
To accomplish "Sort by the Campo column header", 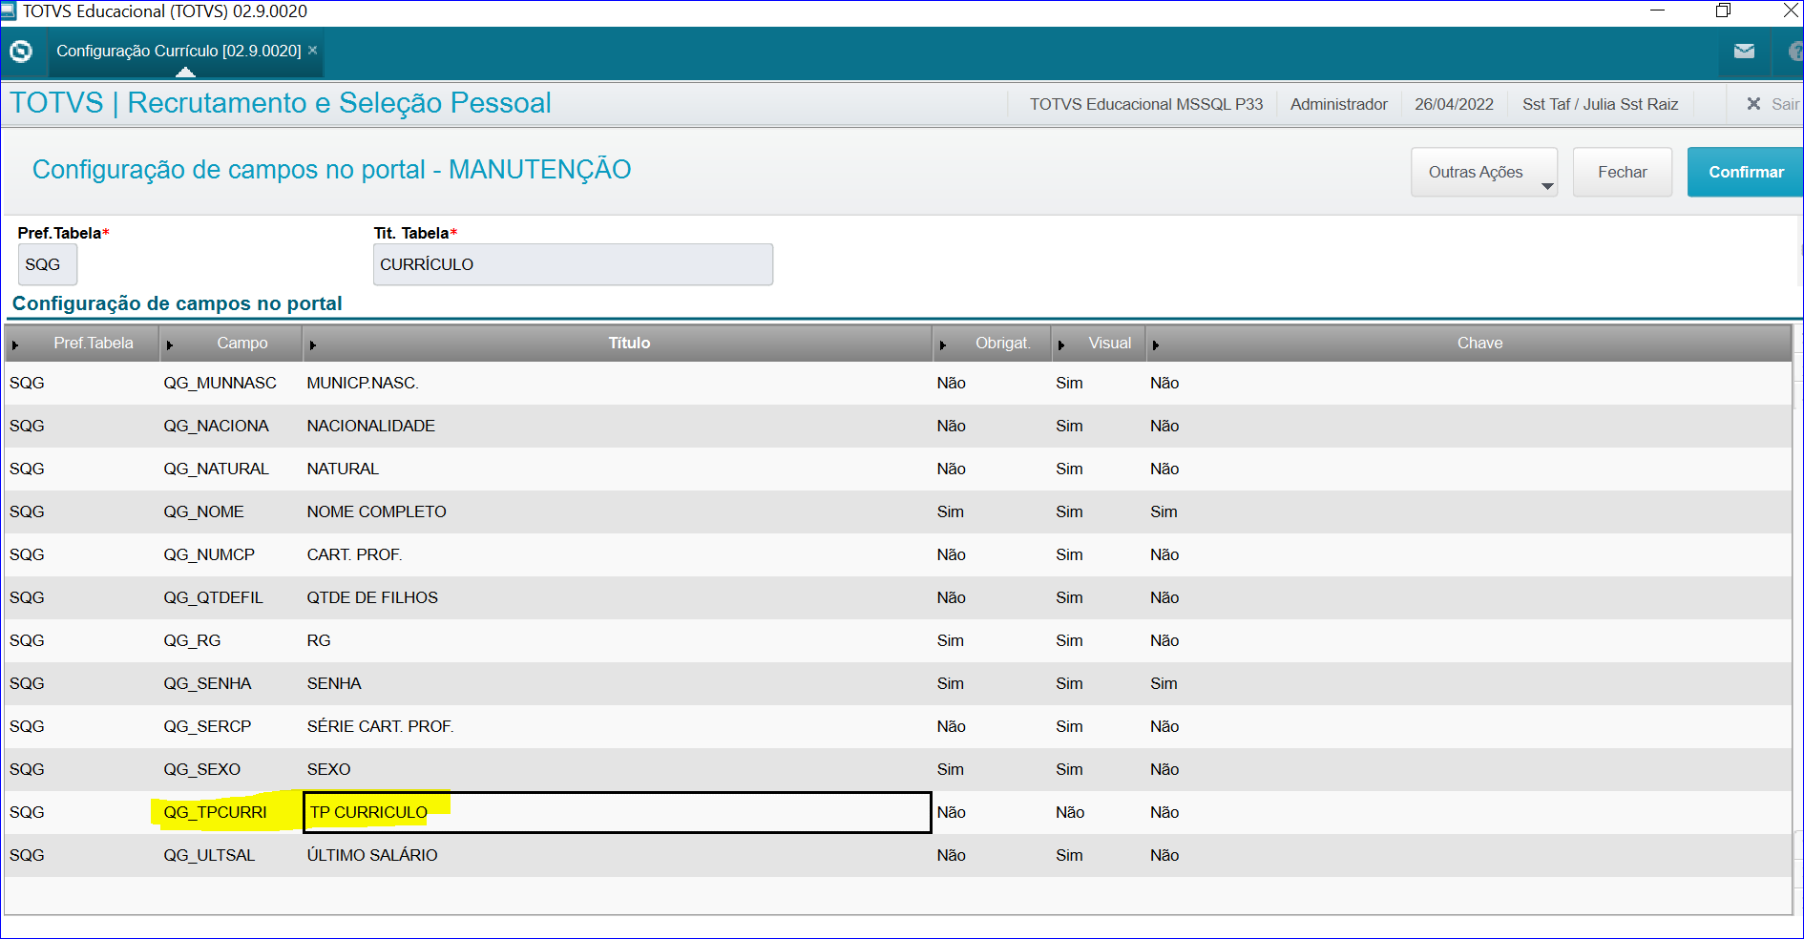I will click(x=231, y=344).
